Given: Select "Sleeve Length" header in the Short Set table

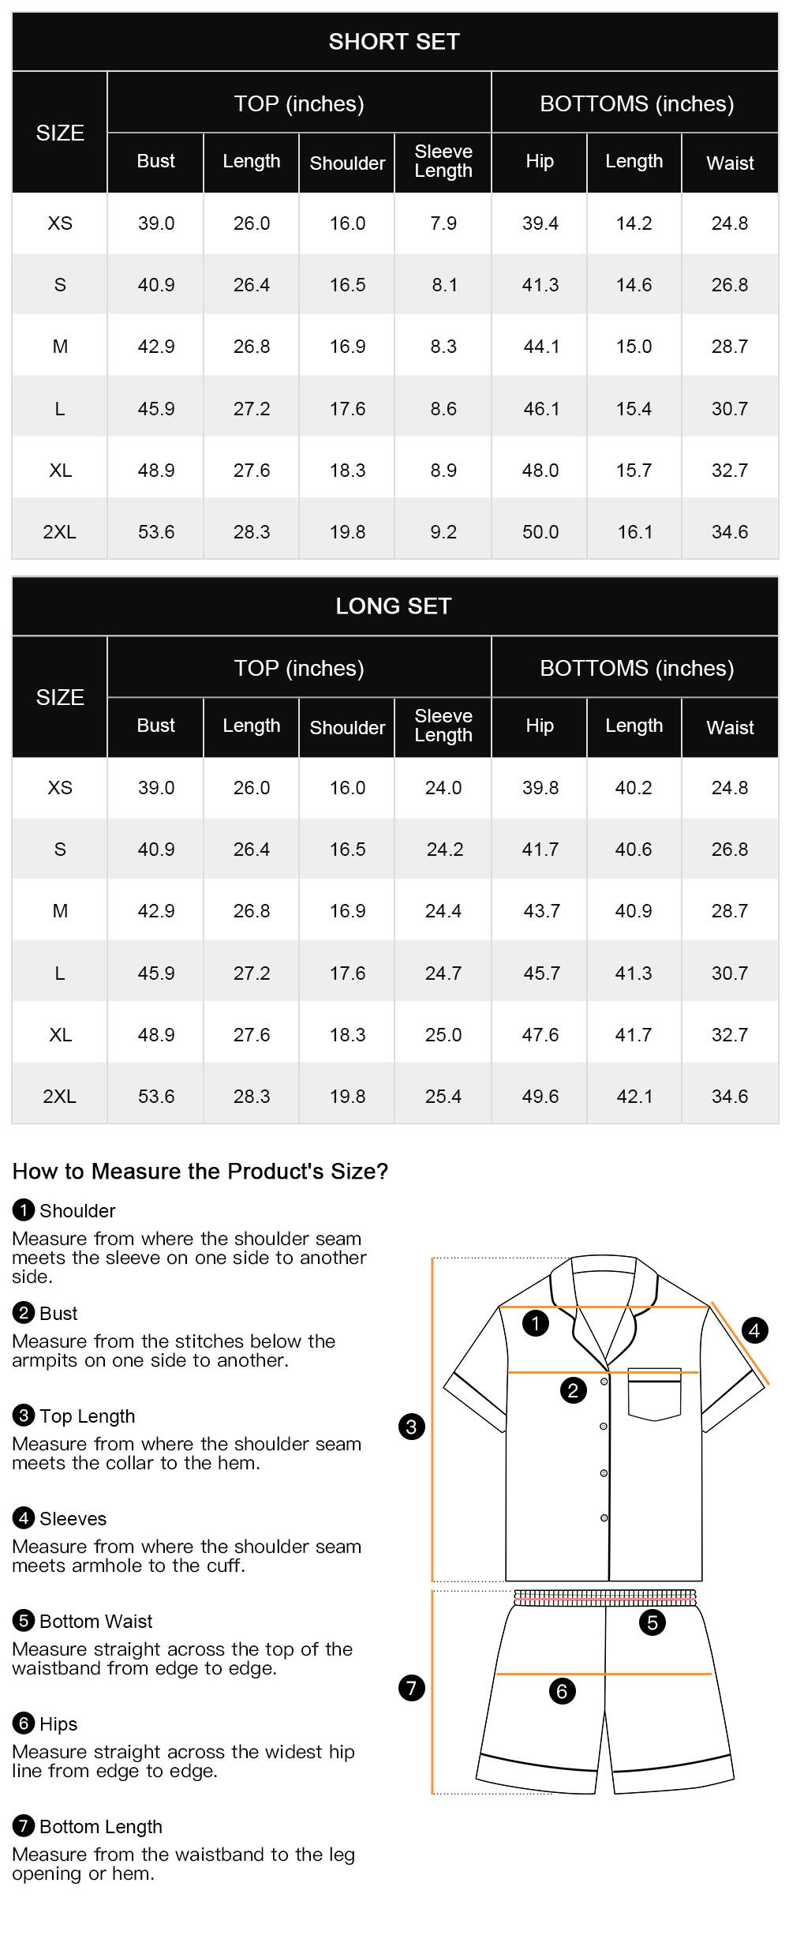Looking at the screenshot, I should (443, 161).
